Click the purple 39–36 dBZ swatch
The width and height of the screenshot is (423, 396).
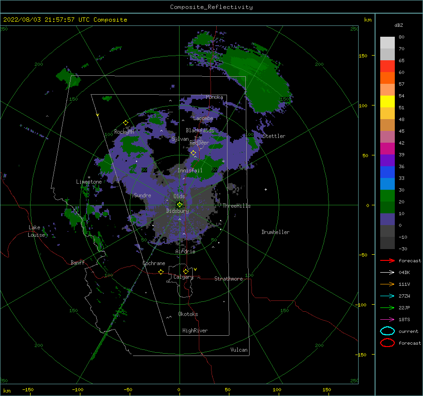coord(387,160)
